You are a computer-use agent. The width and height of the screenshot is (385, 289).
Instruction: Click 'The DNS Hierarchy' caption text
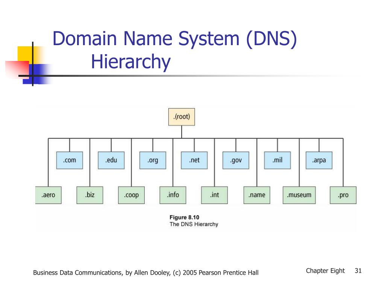(x=194, y=224)
